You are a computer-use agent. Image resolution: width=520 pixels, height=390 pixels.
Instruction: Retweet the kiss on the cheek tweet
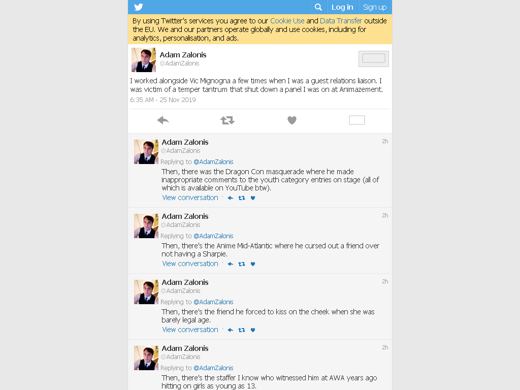pyautogui.click(x=242, y=330)
